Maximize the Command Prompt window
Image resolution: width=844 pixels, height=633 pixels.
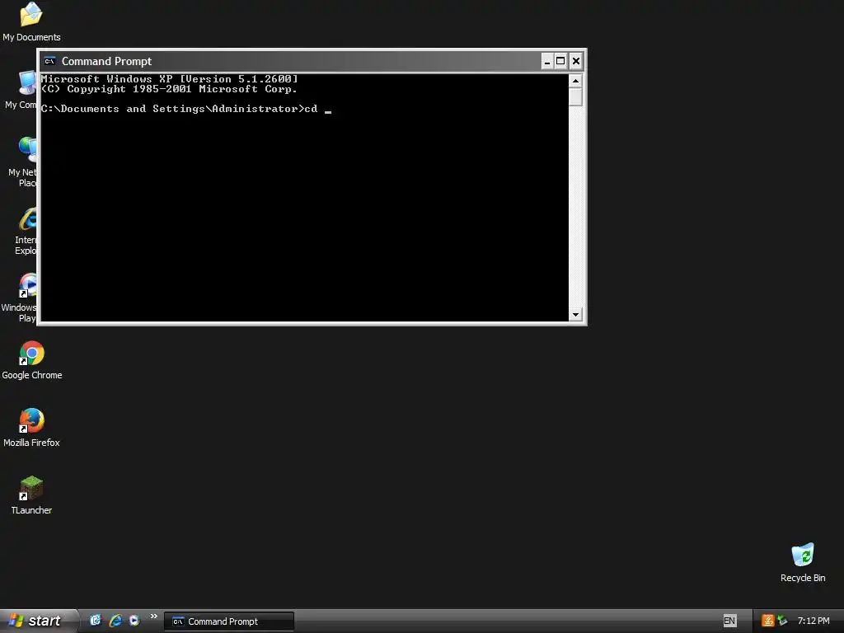(x=560, y=61)
